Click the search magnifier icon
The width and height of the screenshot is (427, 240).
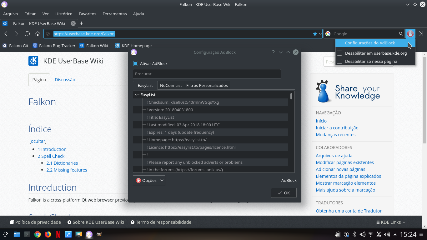[401, 34]
